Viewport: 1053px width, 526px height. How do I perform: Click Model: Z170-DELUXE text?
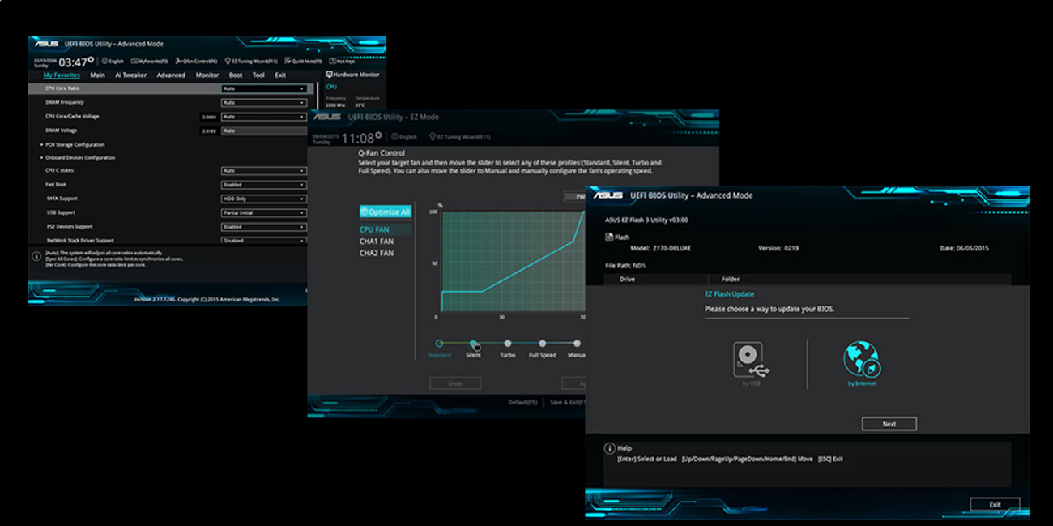[660, 248]
